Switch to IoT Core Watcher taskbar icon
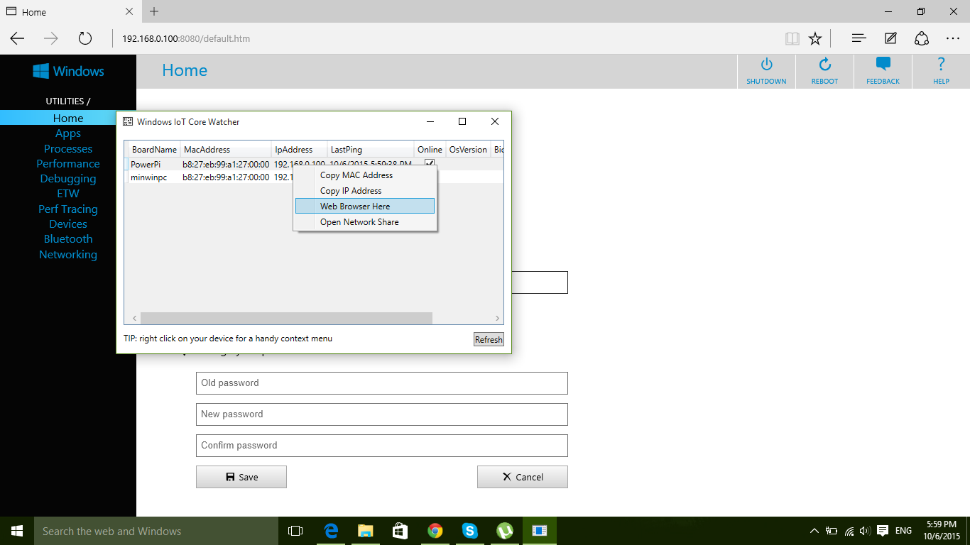Screen dimensions: 970x545 540,531
